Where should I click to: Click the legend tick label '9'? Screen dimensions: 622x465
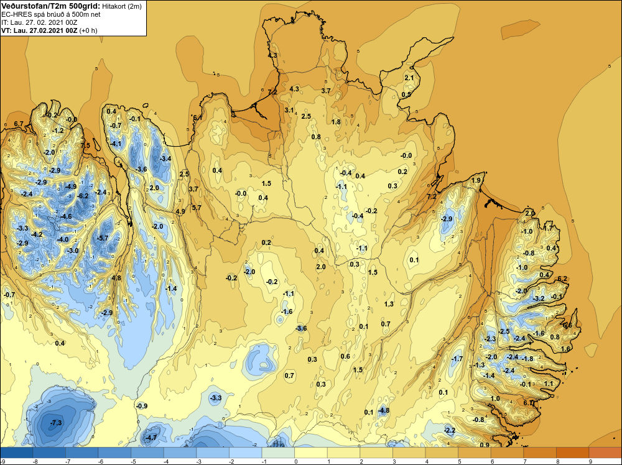click(590, 461)
